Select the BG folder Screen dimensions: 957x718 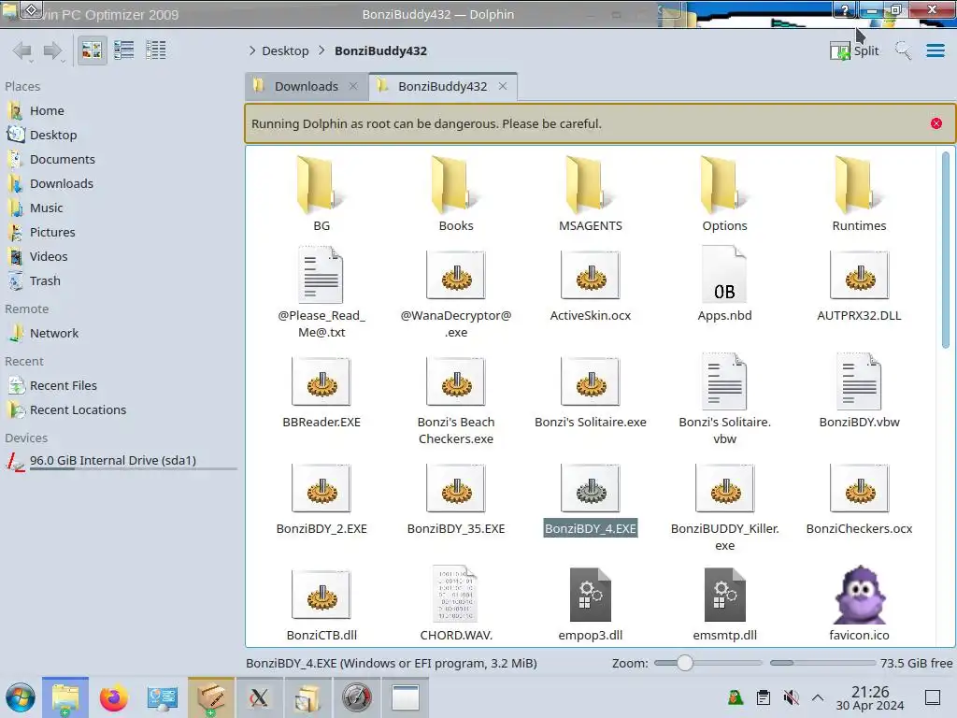pyautogui.click(x=321, y=193)
